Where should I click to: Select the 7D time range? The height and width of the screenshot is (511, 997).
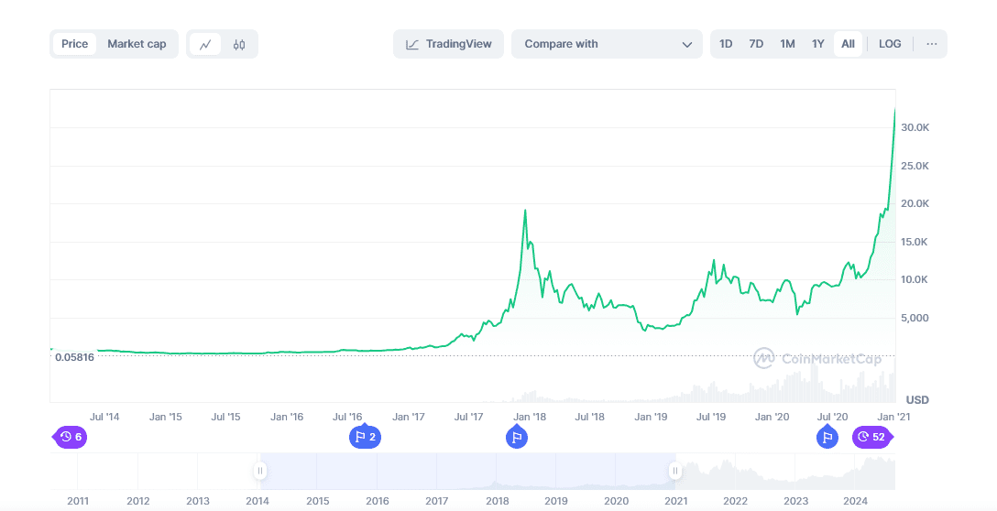pyautogui.click(x=756, y=44)
